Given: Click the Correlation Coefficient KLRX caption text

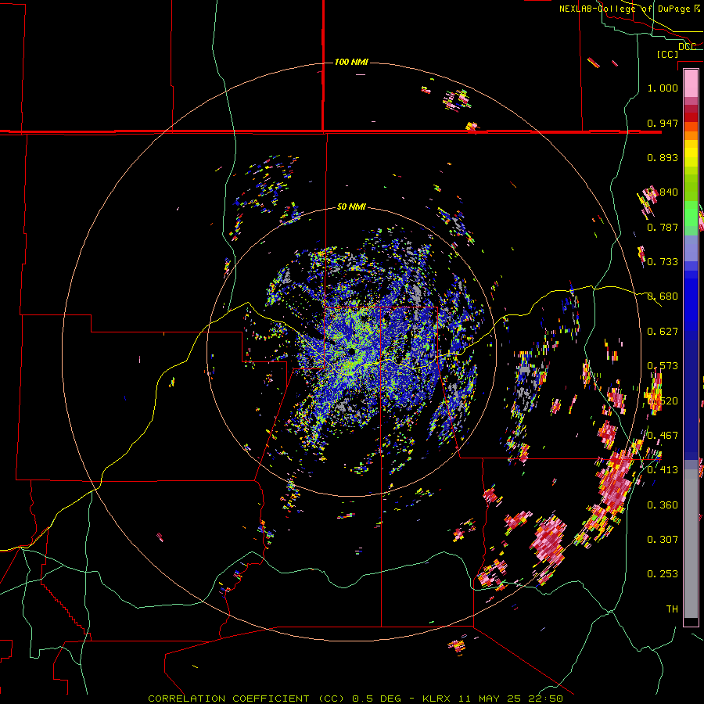Looking at the screenshot, I should click(x=355, y=699).
